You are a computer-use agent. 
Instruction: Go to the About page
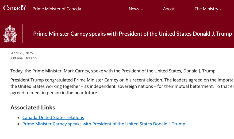pos(169,9)
